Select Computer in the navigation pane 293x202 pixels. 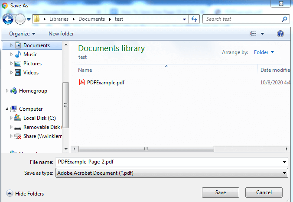[31, 109]
